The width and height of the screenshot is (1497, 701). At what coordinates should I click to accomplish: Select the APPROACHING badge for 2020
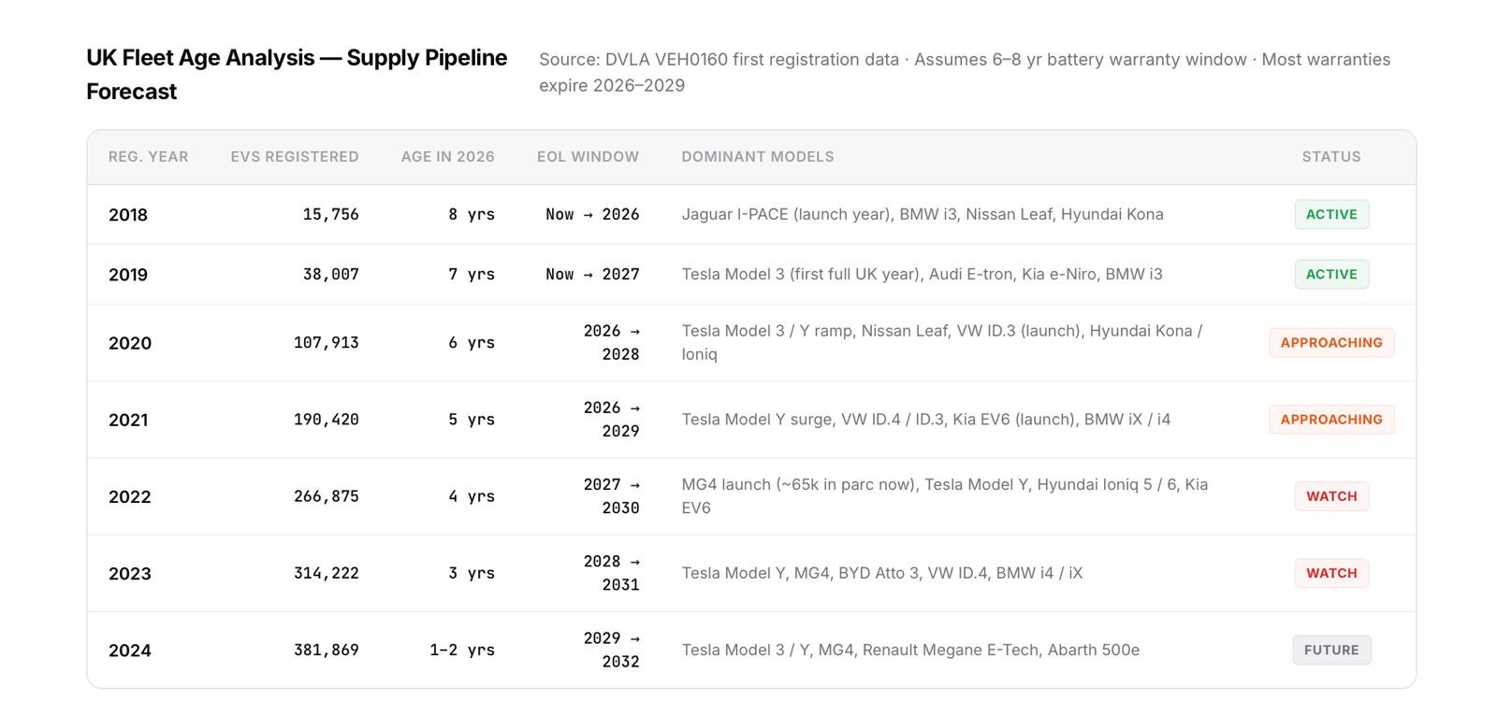[1330, 343]
